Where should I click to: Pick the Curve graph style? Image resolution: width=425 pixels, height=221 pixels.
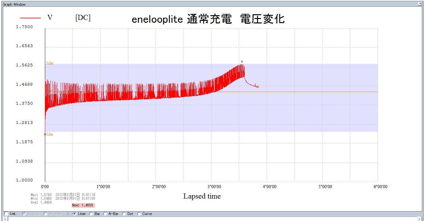(x=139, y=214)
